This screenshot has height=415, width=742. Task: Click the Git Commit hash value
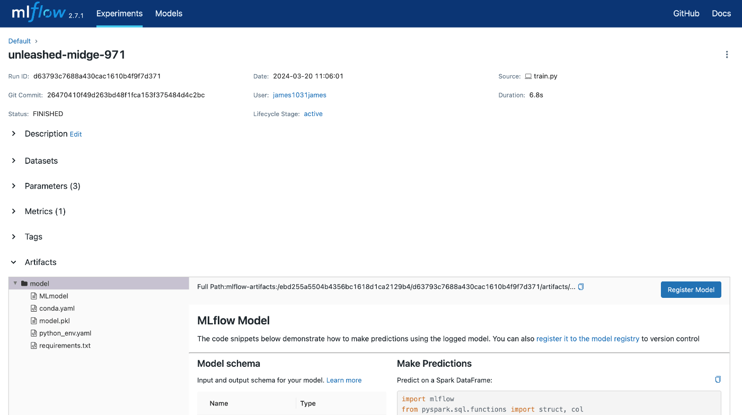click(126, 95)
